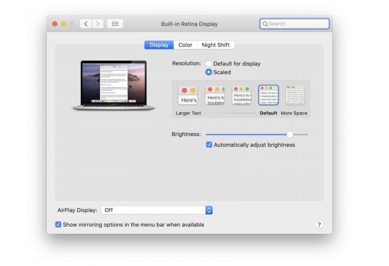Open help with the question mark button
This screenshot has width=389, height=266.
click(319, 225)
